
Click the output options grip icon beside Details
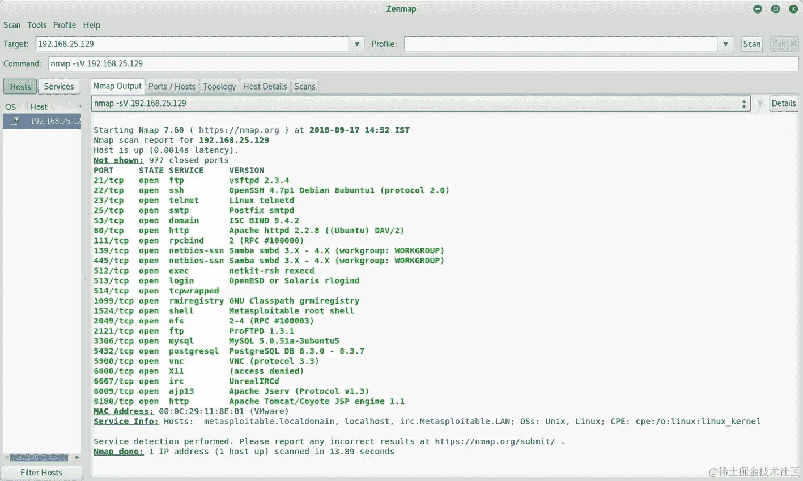coord(760,103)
